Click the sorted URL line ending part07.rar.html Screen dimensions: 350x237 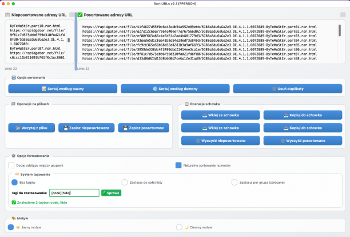point(200,54)
